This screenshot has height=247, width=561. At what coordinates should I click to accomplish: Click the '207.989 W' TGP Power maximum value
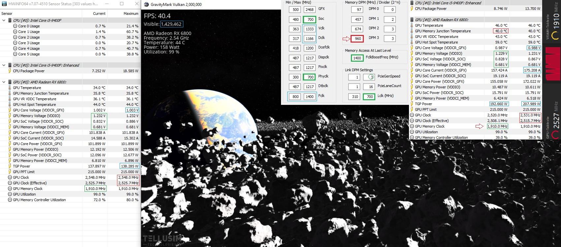(x=532, y=104)
